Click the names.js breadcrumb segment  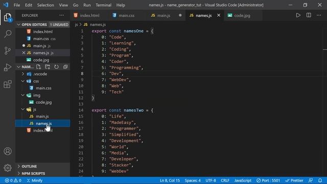pos(95,25)
